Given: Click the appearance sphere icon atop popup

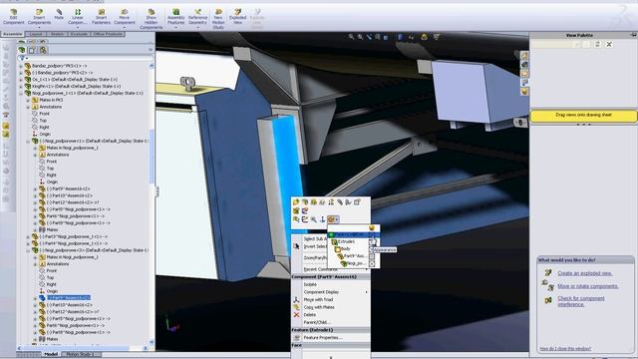Looking at the screenshot, I should pyautogui.click(x=372, y=228).
